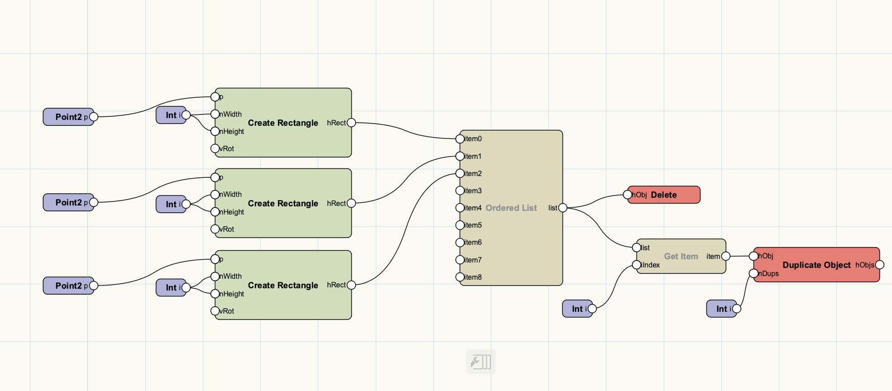Select the Create Rectangle node wired to item1
The width and height of the screenshot is (892, 391).
(x=283, y=203)
